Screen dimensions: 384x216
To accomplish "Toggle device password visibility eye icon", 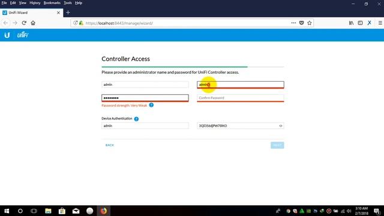I will pyautogui.click(x=281, y=125).
